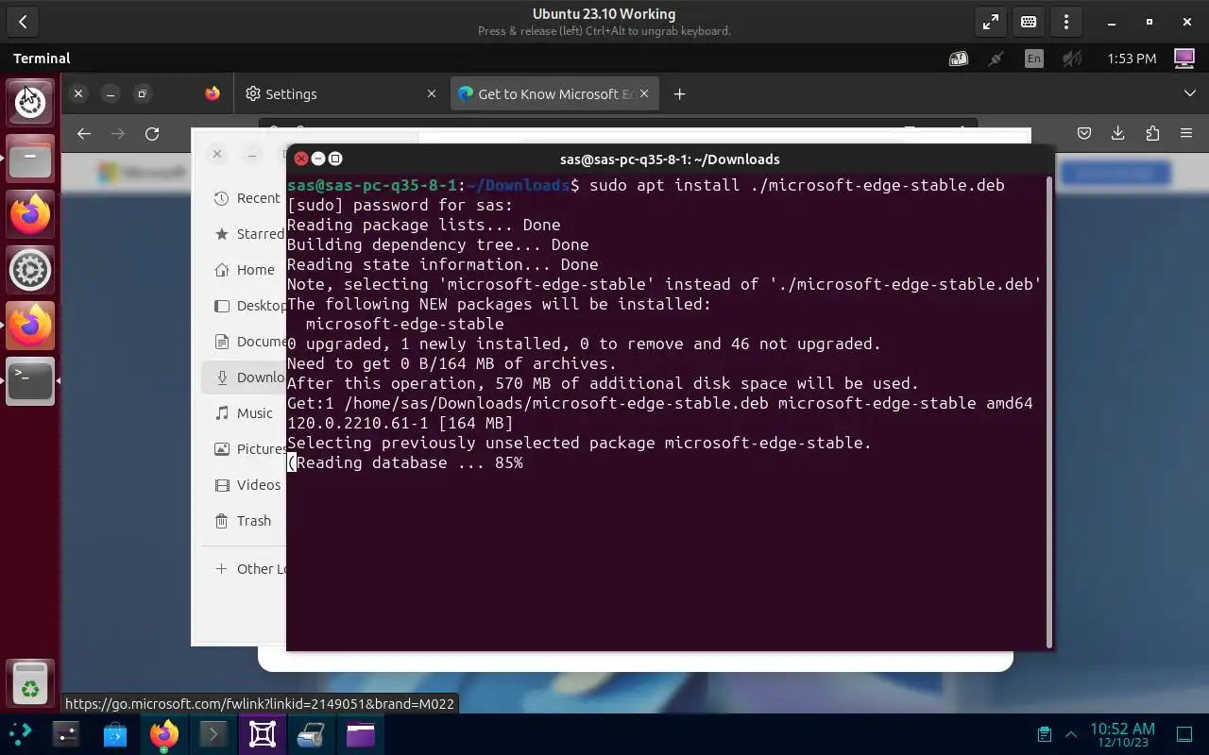
Task: Open the send keys keyboard button
Action: pos(1029,22)
